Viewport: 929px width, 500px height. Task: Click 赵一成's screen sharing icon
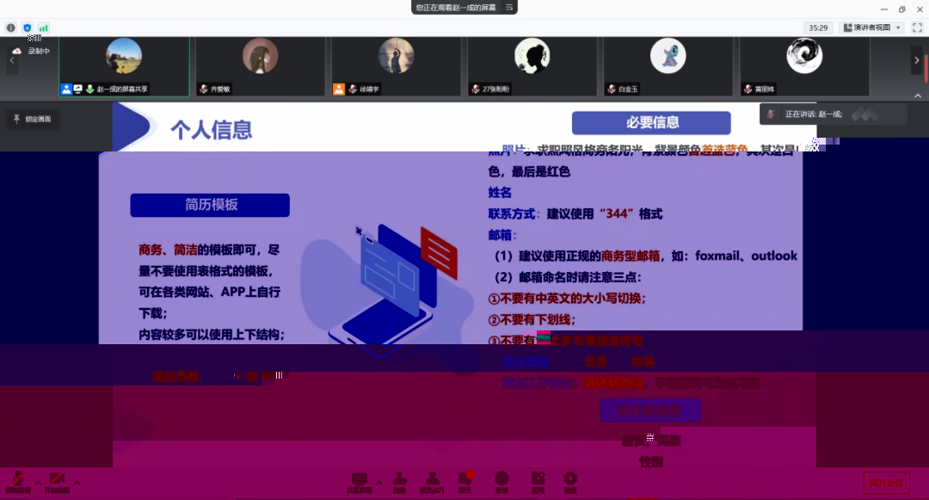click(x=77, y=89)
